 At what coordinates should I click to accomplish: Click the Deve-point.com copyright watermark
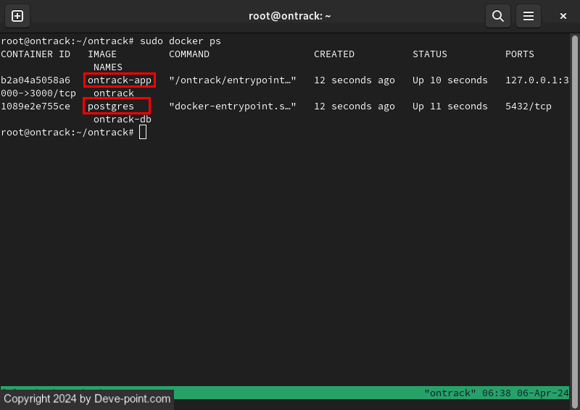click(x=87, y=398)
